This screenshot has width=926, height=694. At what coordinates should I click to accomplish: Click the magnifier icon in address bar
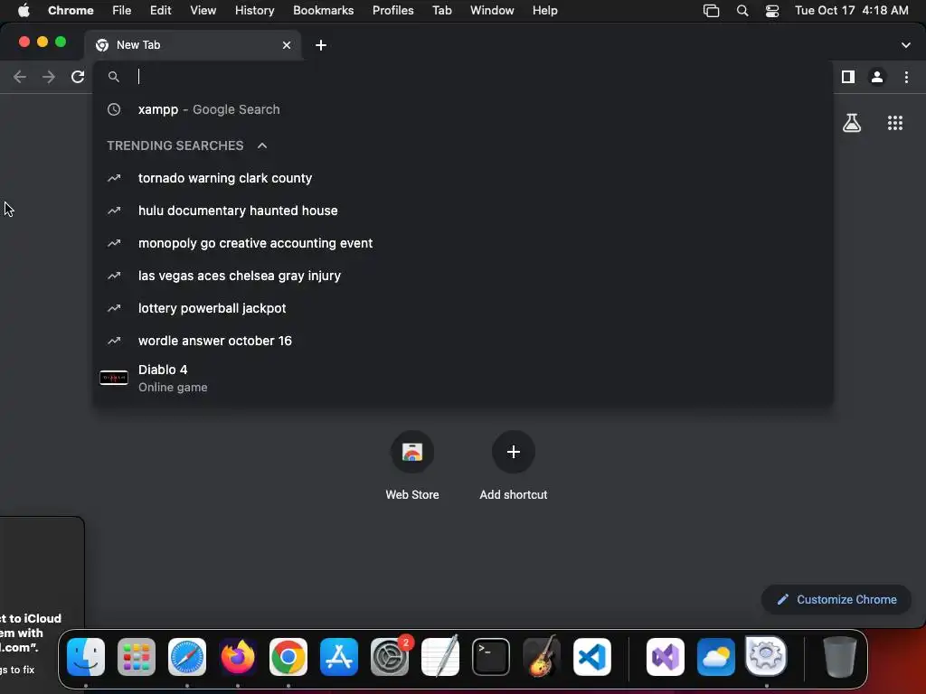pos(114,77)
